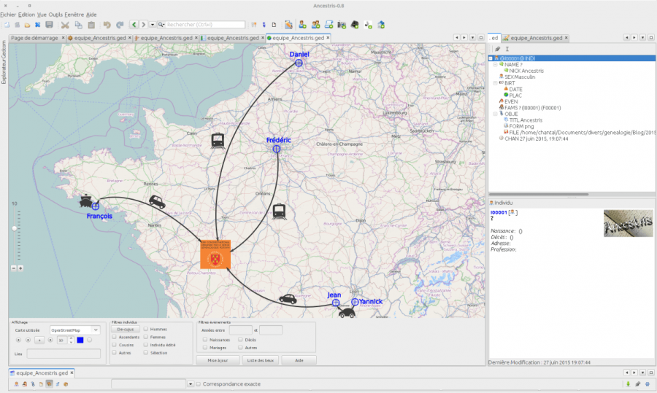Adjust marker size spinner next to color swatch
Screen dimensions: 657x393
click(x=71, y=340)
